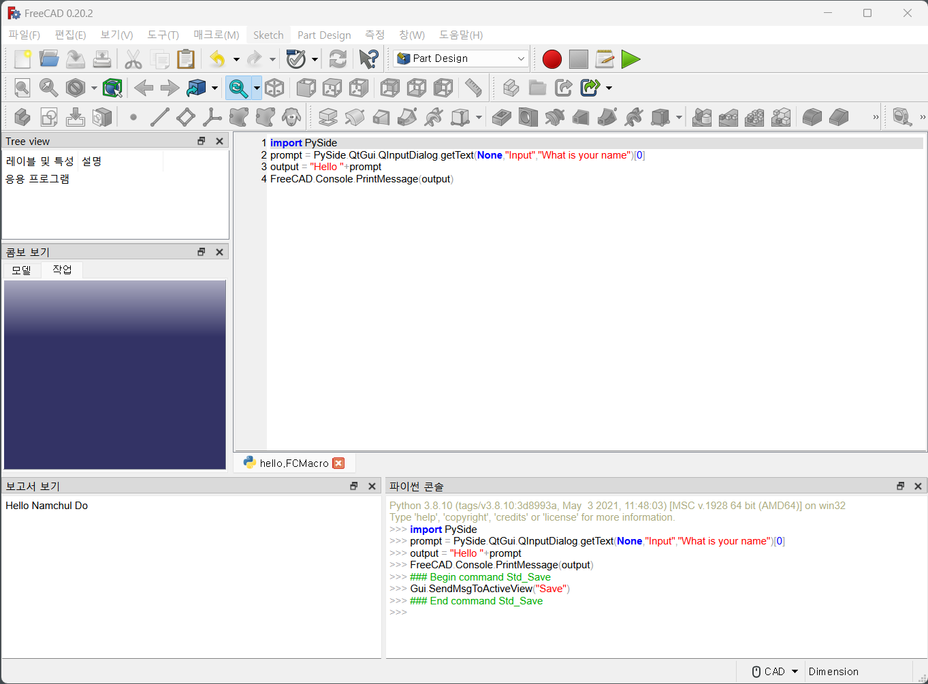The width and height of the screenshot is (928, 684).
Task: Click the Hole tool icon
Action: [x=528, y=117]
